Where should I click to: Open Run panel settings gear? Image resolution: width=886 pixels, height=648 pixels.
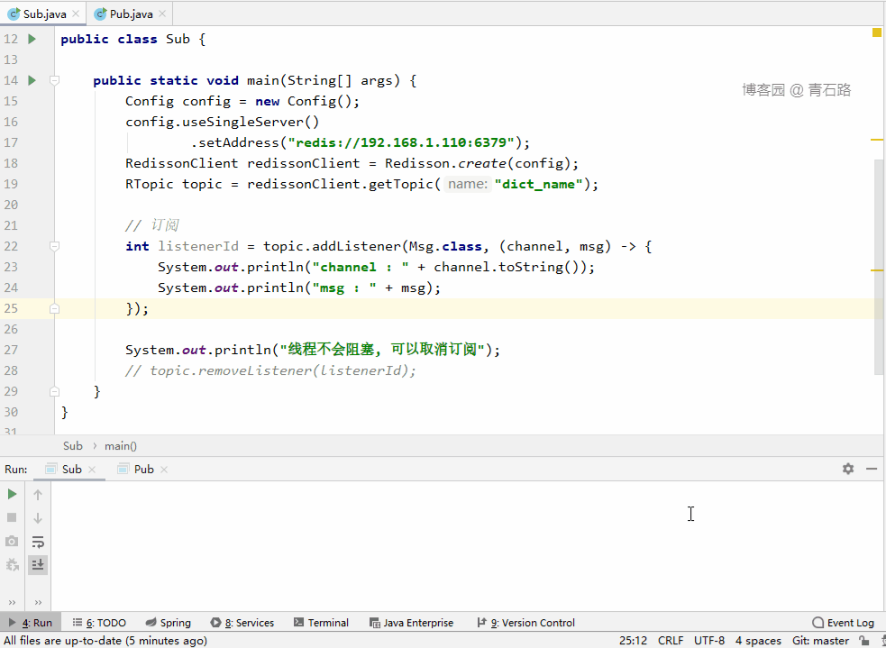[x=848, y=469]
